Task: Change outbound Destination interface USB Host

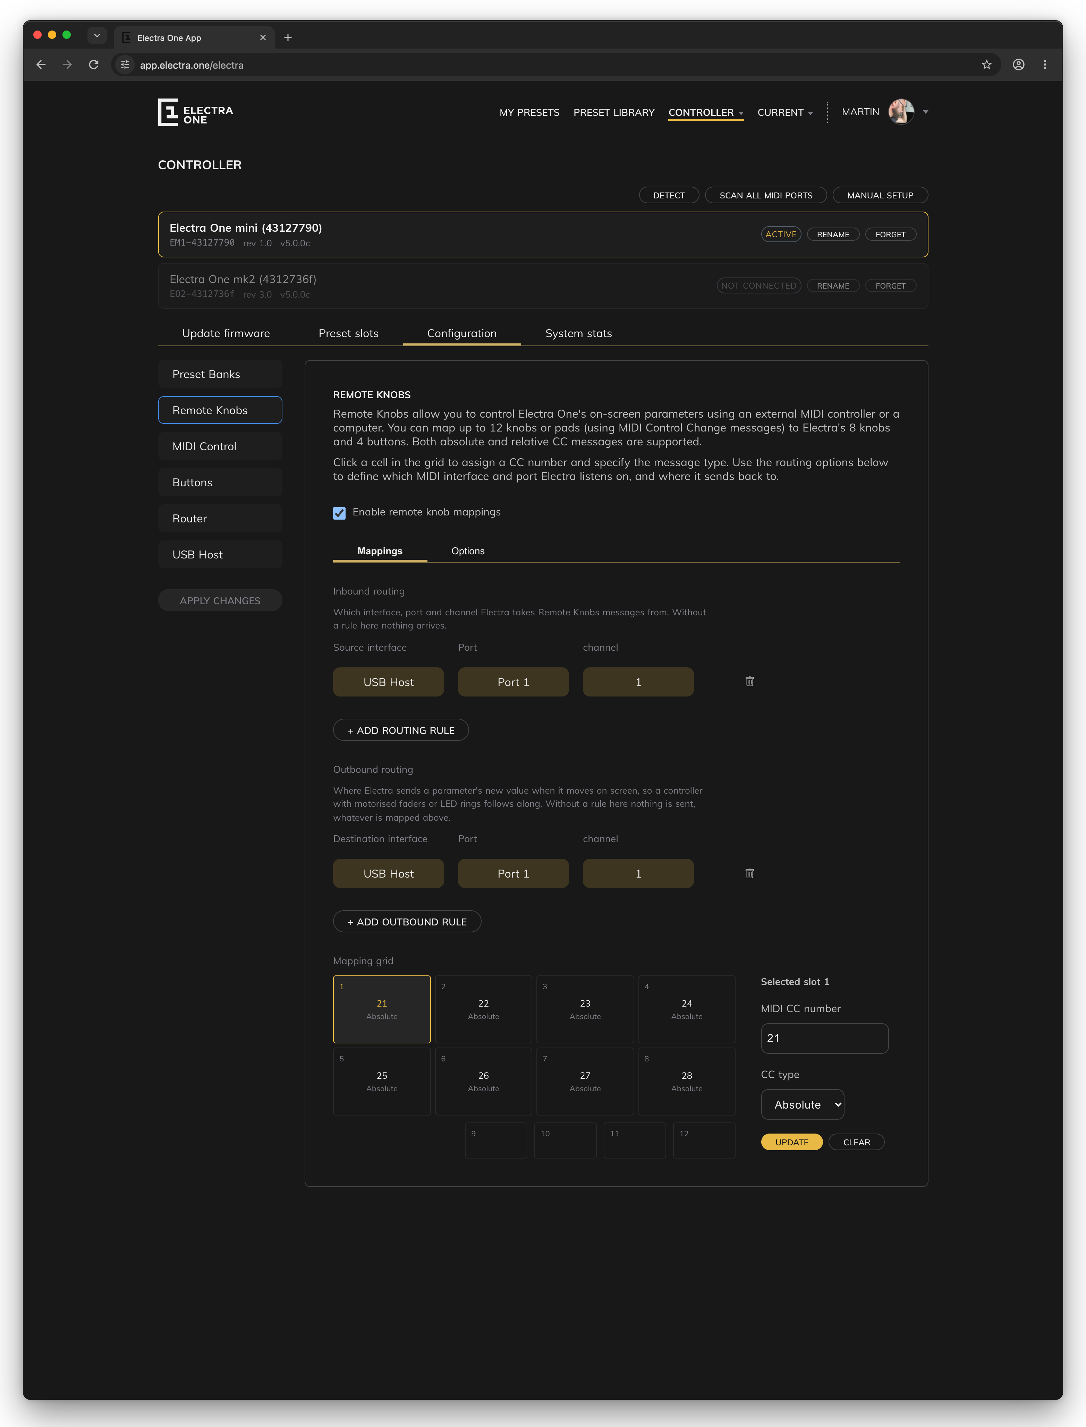Action: [389, 873]
